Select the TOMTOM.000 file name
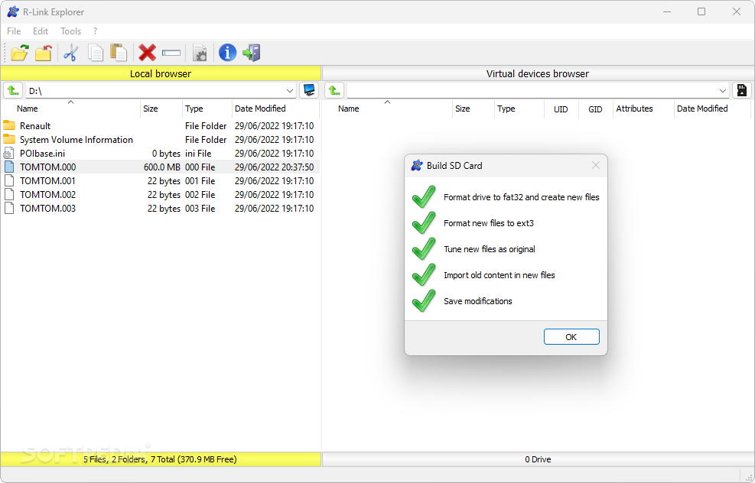 (x=47, y=167)
